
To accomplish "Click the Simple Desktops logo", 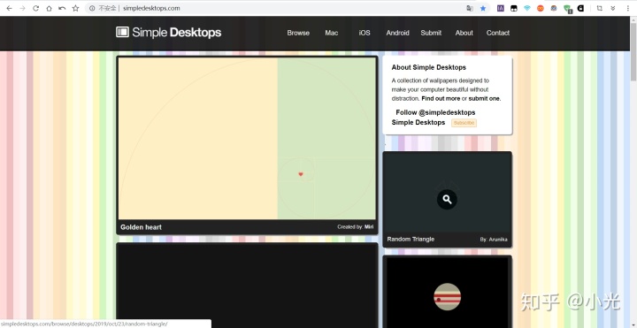I will tap(169, 33).
